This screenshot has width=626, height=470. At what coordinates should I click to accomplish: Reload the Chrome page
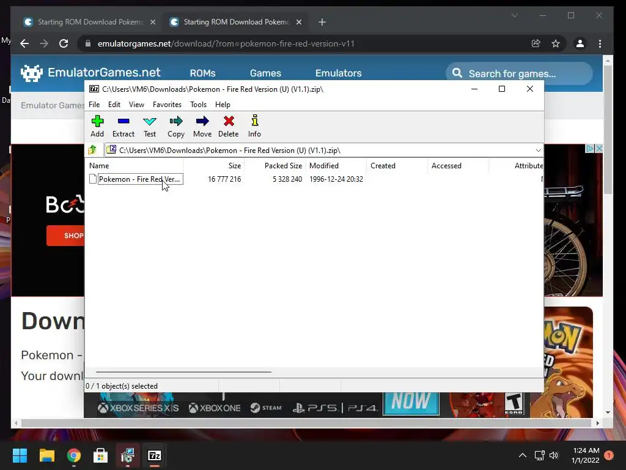(64, 43)
